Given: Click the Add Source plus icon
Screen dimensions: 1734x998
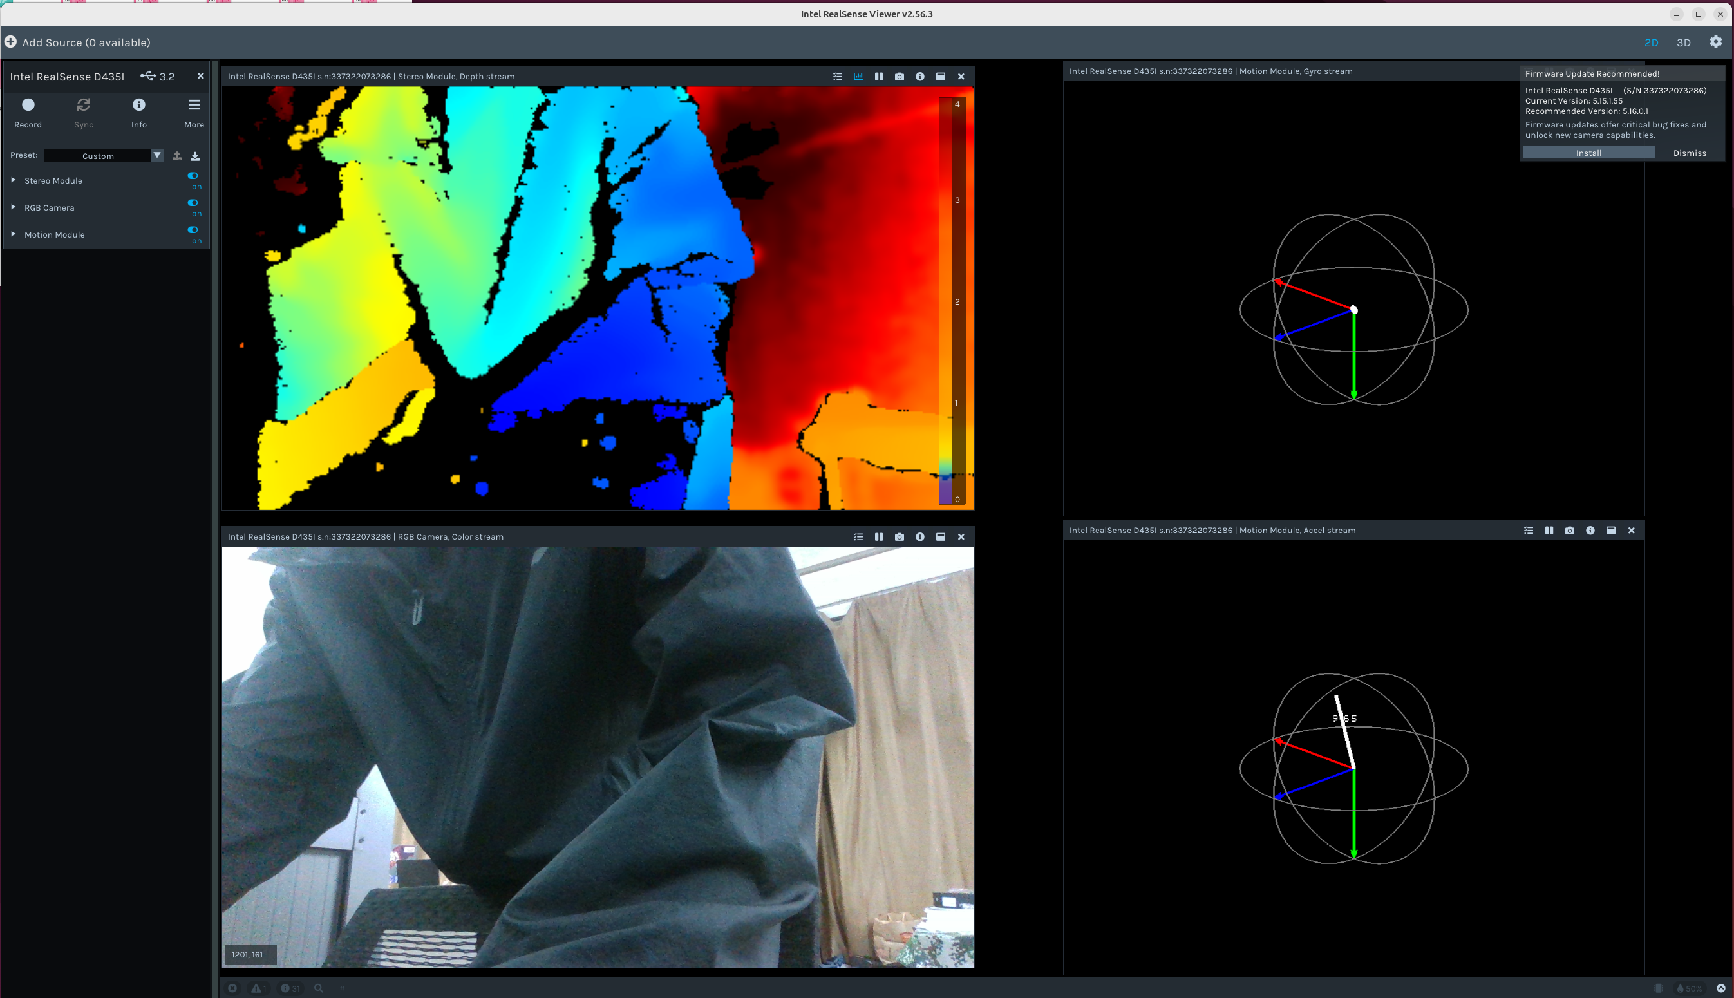Looking at the screenshot, I should coord(11,42).
